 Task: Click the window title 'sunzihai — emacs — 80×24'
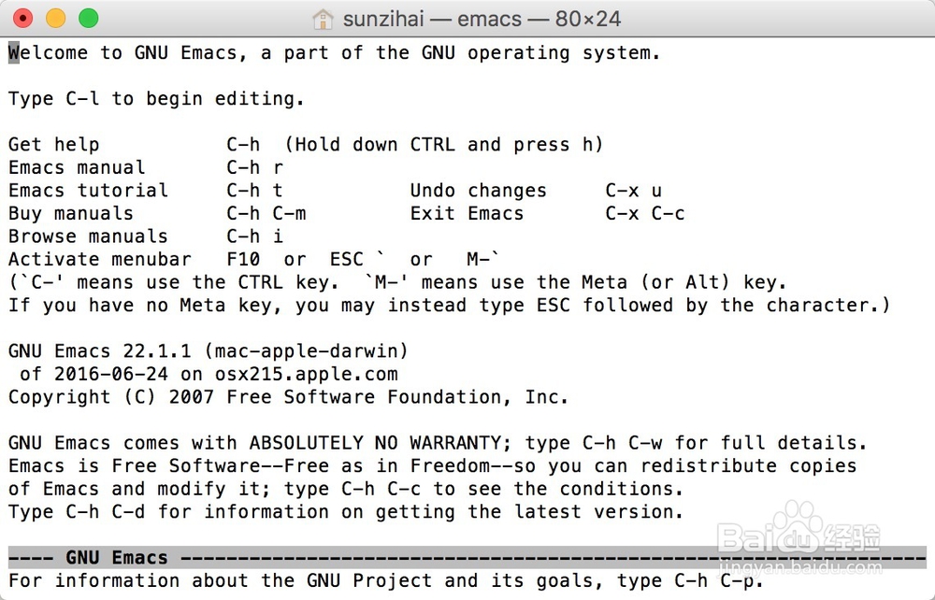[482, 19]
